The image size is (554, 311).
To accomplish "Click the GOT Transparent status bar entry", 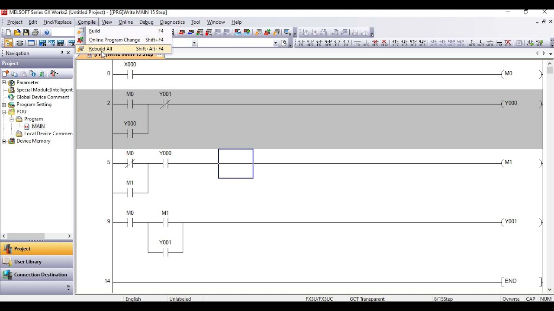I will tap(367, 299).
